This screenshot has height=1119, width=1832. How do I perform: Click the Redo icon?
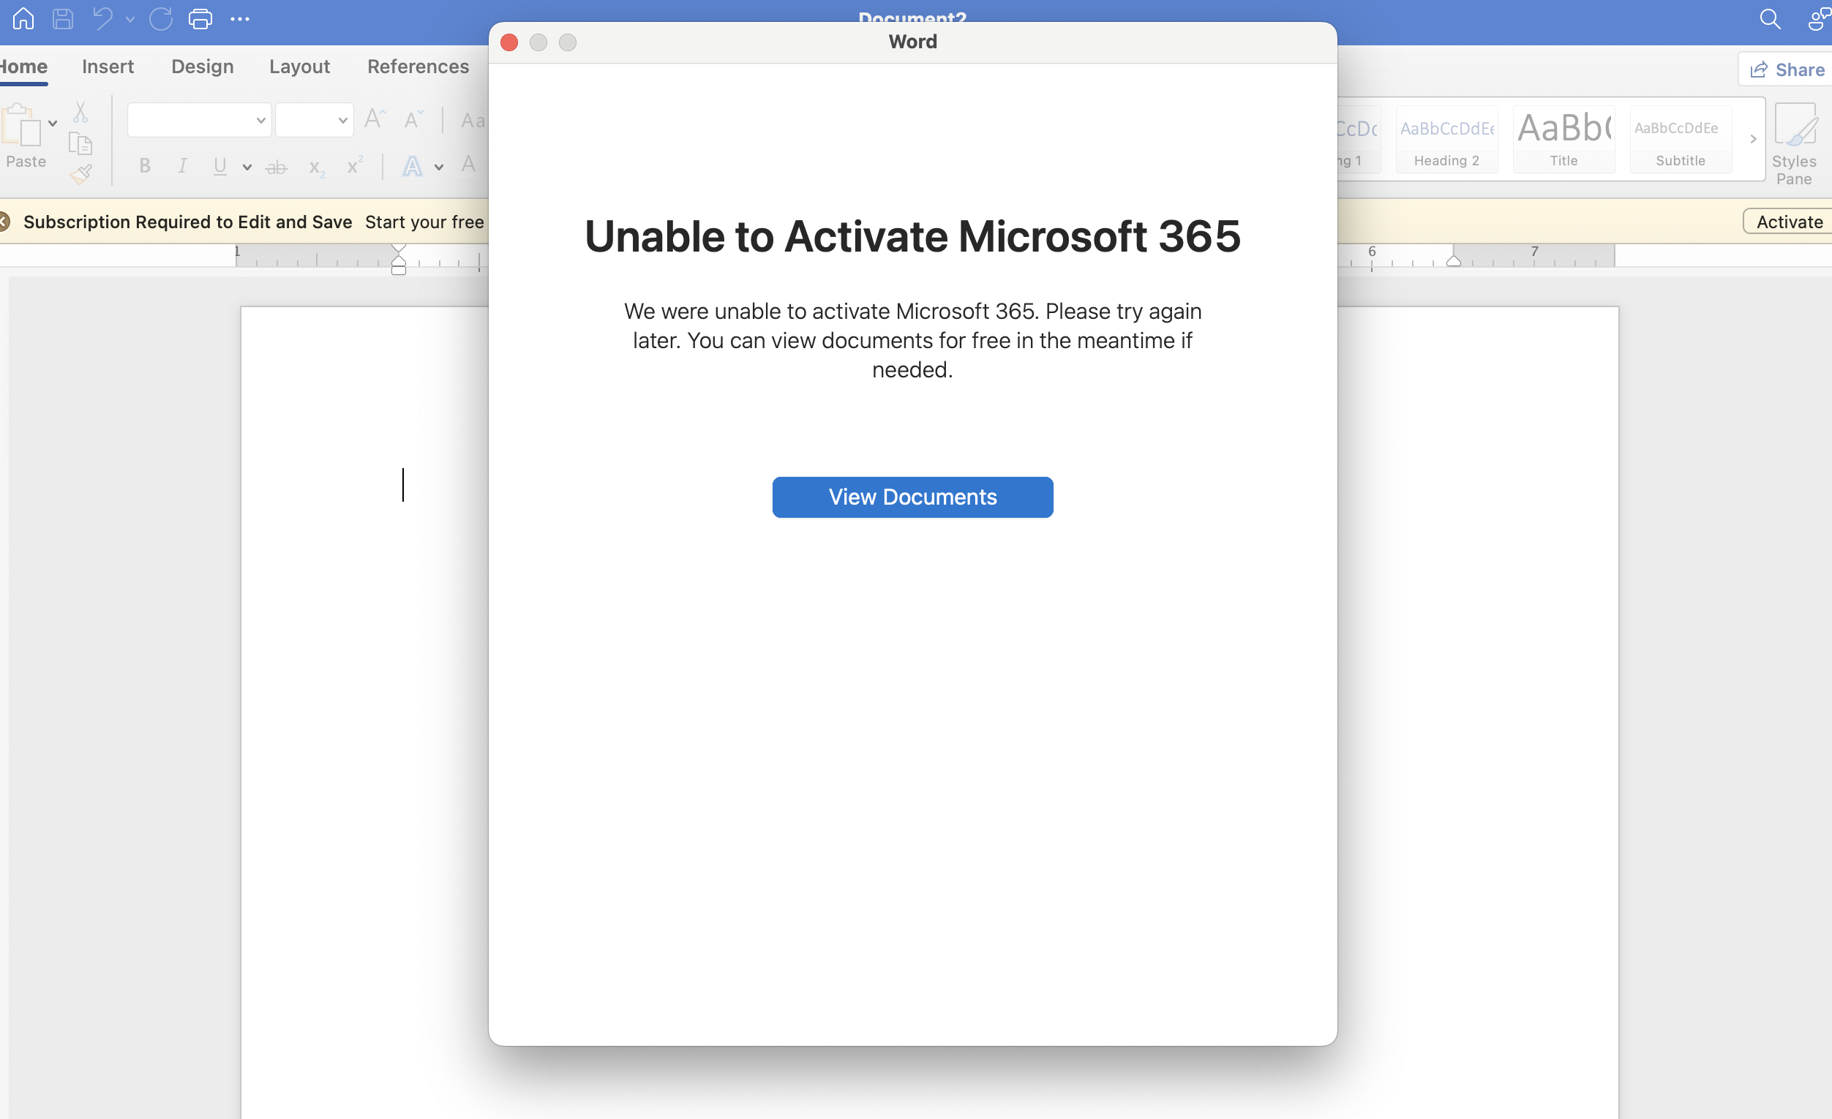(x=161, y=18)
